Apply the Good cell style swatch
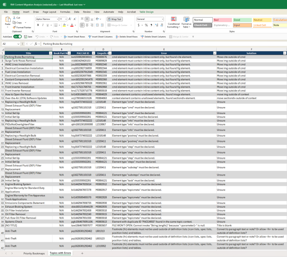The width and height of the screenshot is (287, 257). [x=242, y=20]
